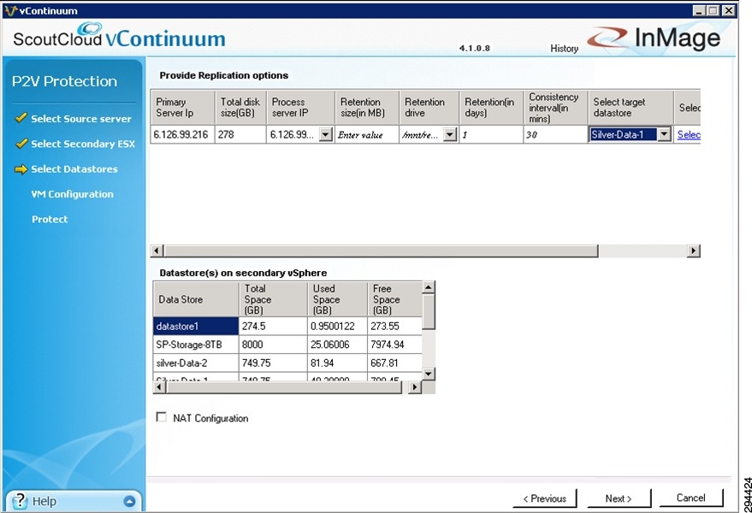This screenshot has width=752, height=513.
Task: Go to Select Source server step
Action: tap(81, 119)
